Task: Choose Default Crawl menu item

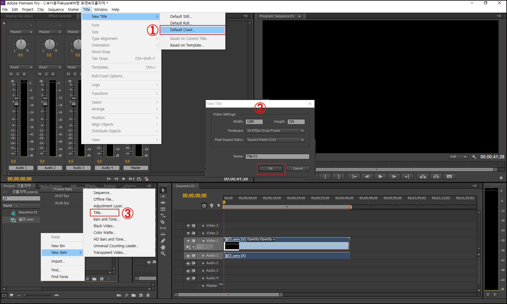Action: [x=192, y=30]
